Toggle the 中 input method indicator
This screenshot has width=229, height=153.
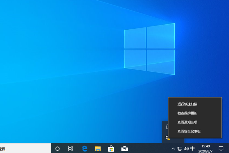193,148
